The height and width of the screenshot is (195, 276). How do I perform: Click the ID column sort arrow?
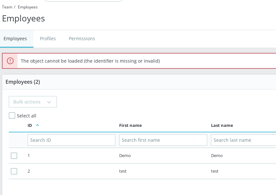37,125
